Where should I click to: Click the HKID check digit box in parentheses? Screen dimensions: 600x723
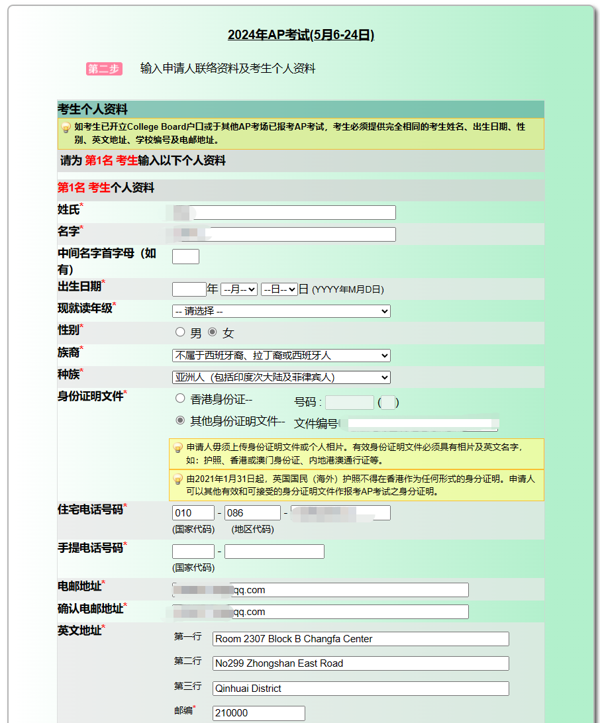(388, 403)
